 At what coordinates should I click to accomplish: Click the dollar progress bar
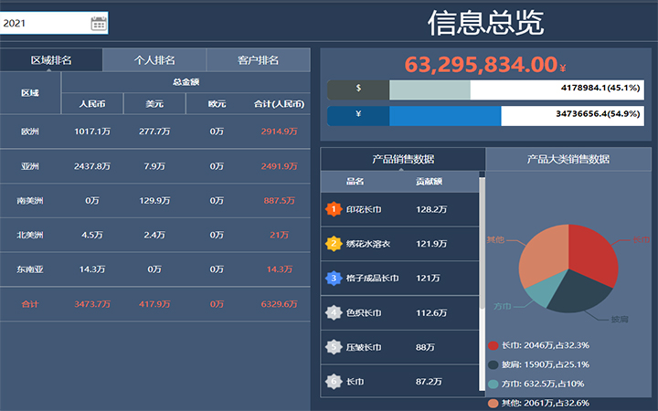tap(485, 90)
